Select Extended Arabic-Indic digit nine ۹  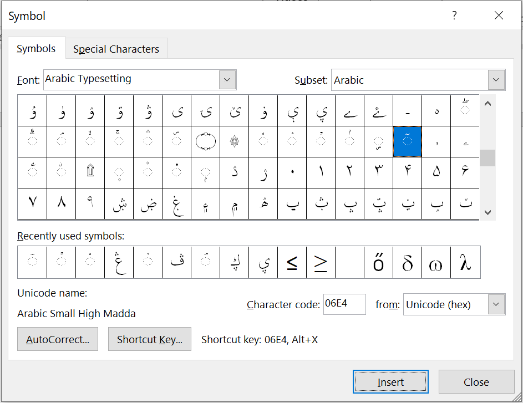[x=90, y=203]
